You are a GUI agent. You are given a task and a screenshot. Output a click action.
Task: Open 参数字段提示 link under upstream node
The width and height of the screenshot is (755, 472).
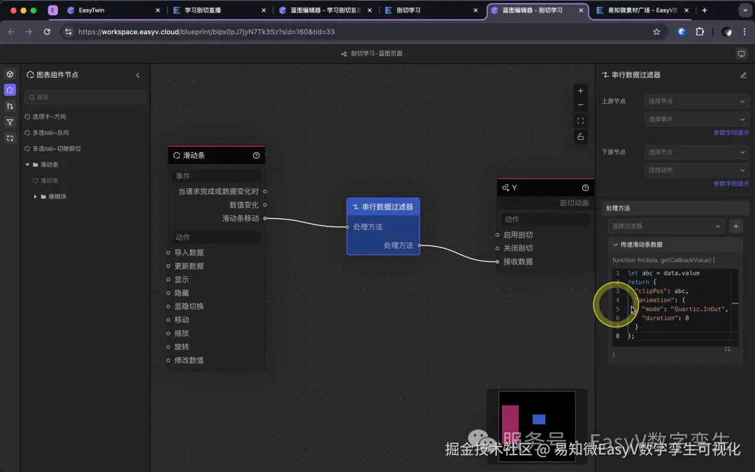point(731,133)
